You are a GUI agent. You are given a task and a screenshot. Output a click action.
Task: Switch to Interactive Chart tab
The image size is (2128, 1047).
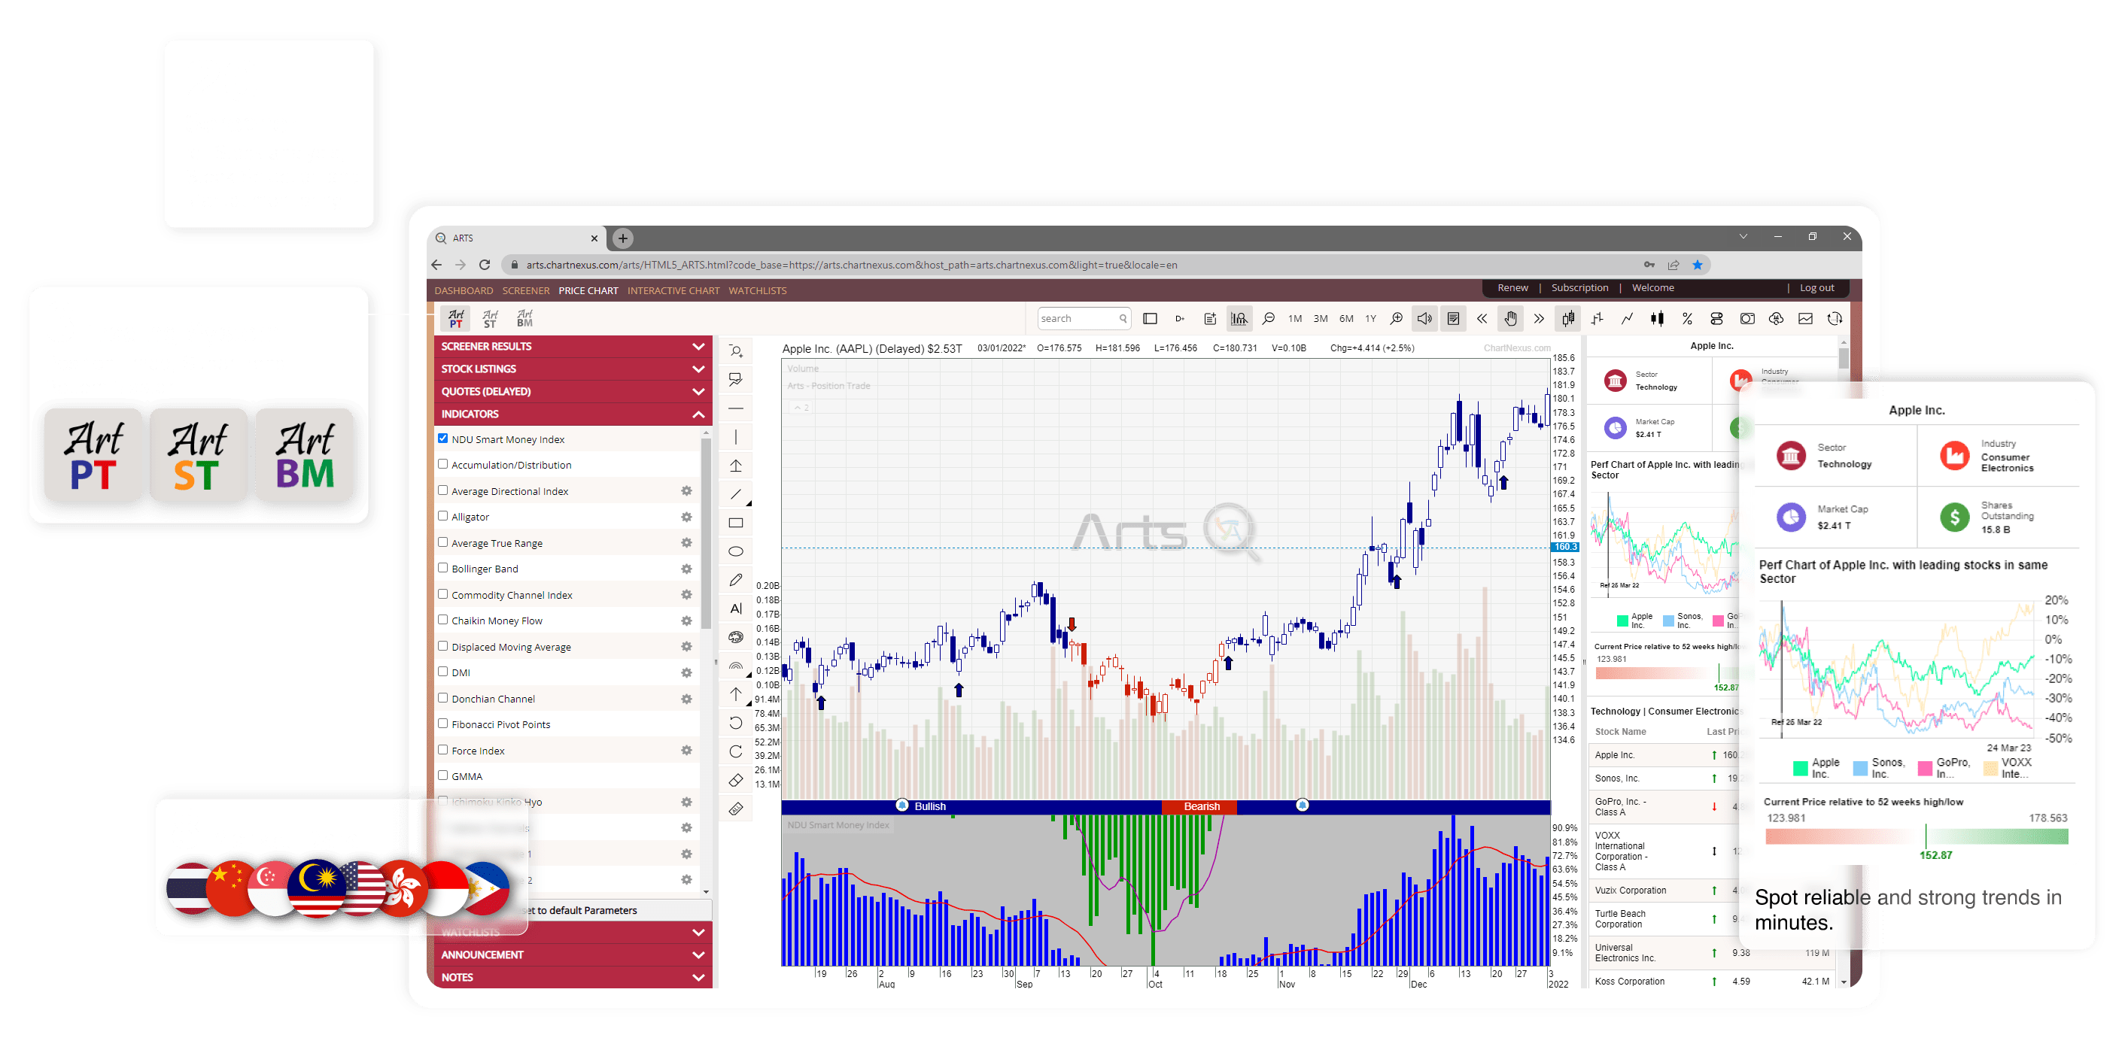click(673, 290)
